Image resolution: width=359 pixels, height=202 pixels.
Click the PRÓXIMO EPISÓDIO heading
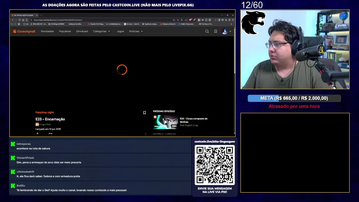click(164, 111)
